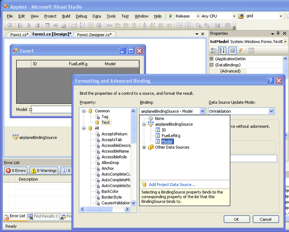Click the Align to Grid layout icon
289x232 pixels.
pyautogui.click(x=10, y=25)
